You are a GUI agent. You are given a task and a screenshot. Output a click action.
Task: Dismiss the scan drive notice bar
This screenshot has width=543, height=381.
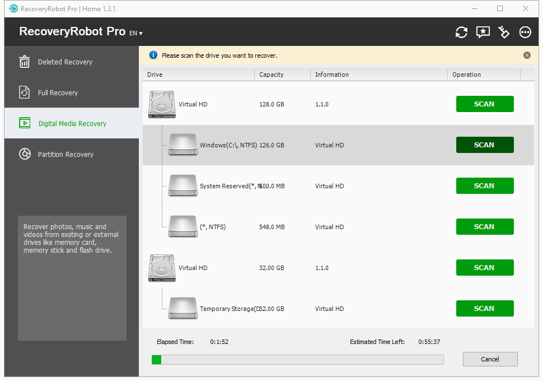click(x=527, y=55)
